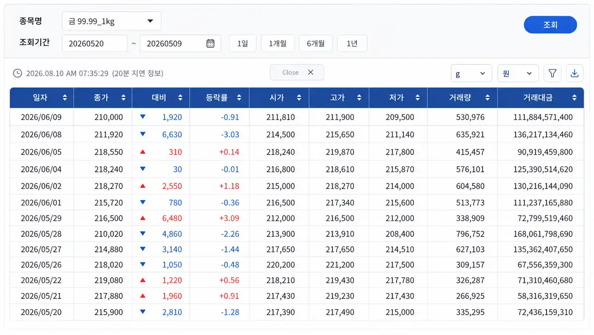Click the opening price 217,430
Image resolution: width=594 pixels, height=335 pixels.
click(280, 296)
